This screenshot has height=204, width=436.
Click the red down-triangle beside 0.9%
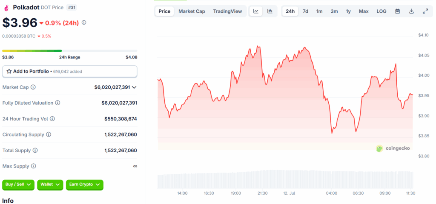(41, 23)
